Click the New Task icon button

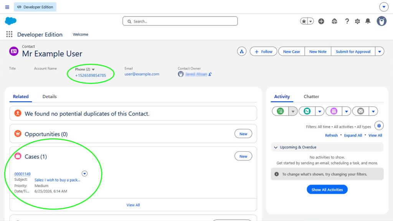click(x=280, y=111)
